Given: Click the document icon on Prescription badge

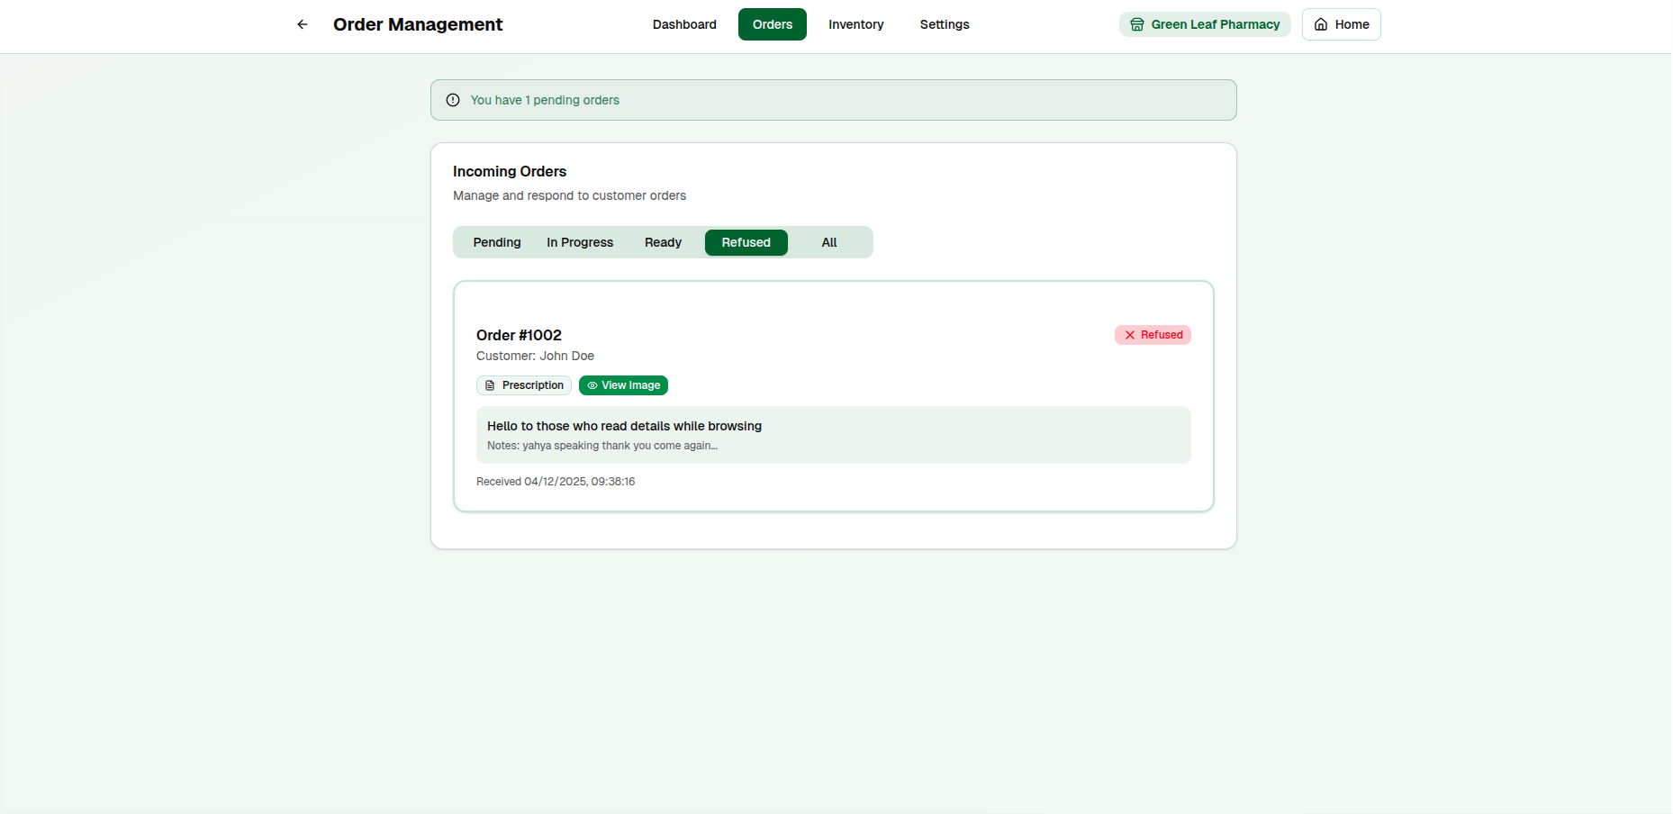Looking at the screenshot, I should [x=490, y=385].
